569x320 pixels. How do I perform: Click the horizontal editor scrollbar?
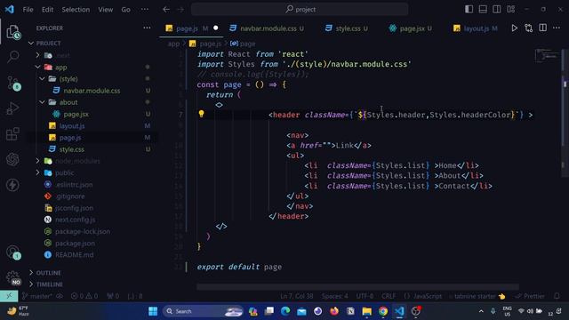(x=357, y=286)
